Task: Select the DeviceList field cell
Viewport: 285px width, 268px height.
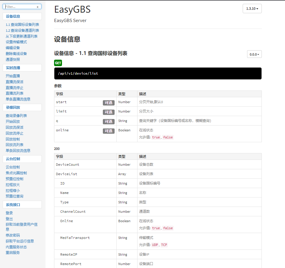Action: (x=85, y=174)
